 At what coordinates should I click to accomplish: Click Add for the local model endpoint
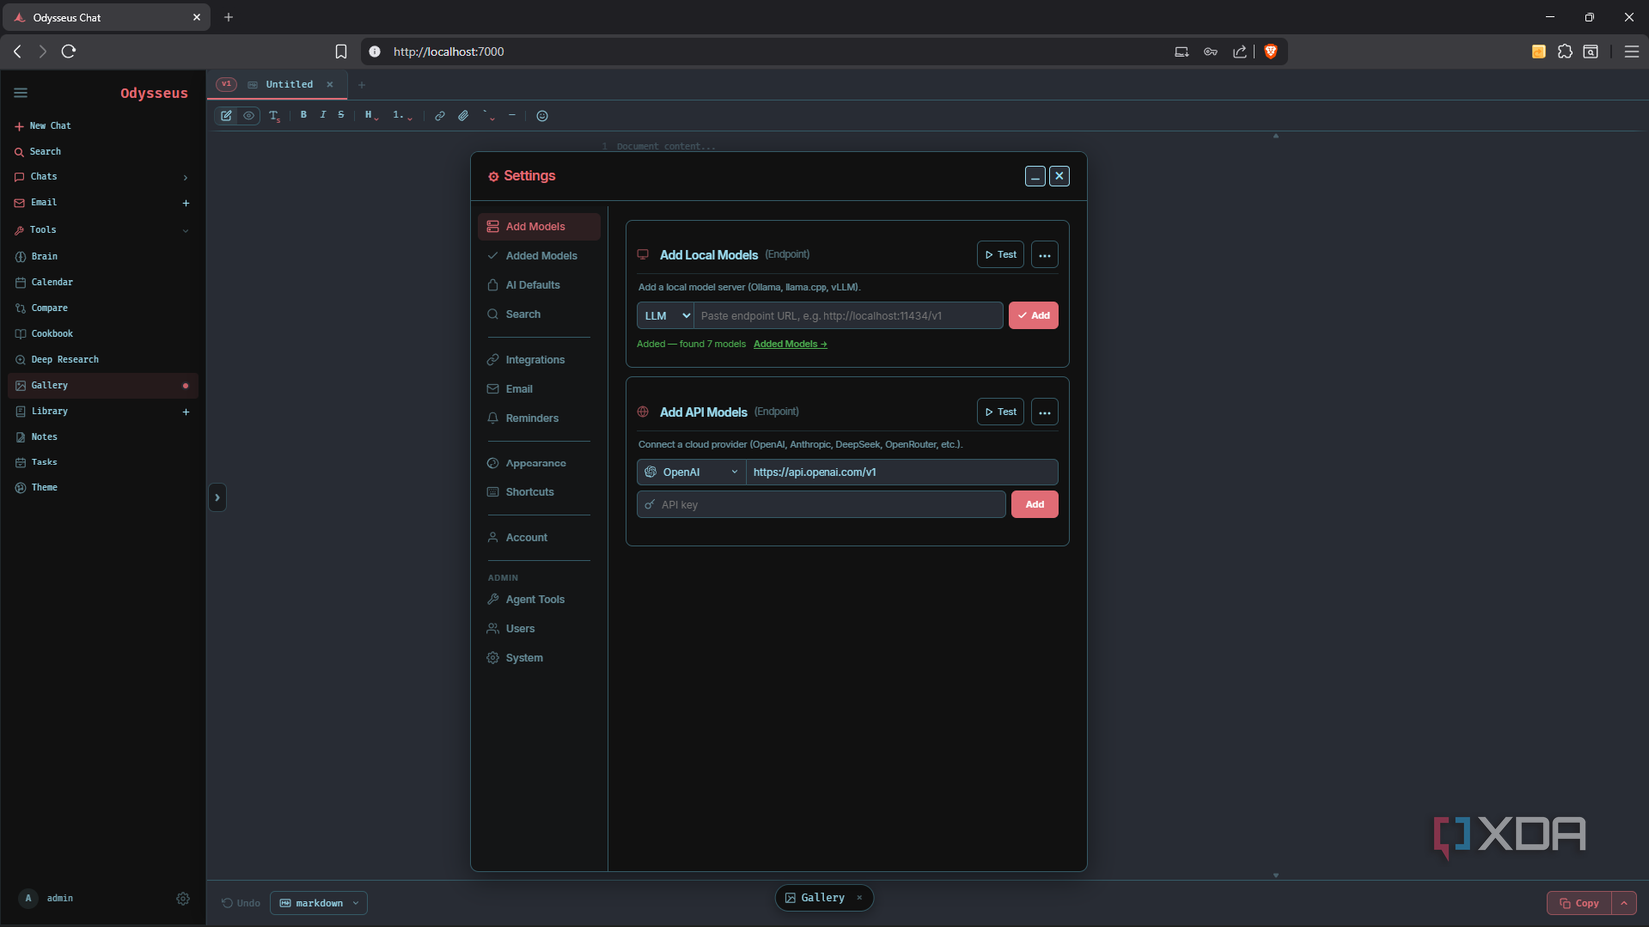[1033, 316]
